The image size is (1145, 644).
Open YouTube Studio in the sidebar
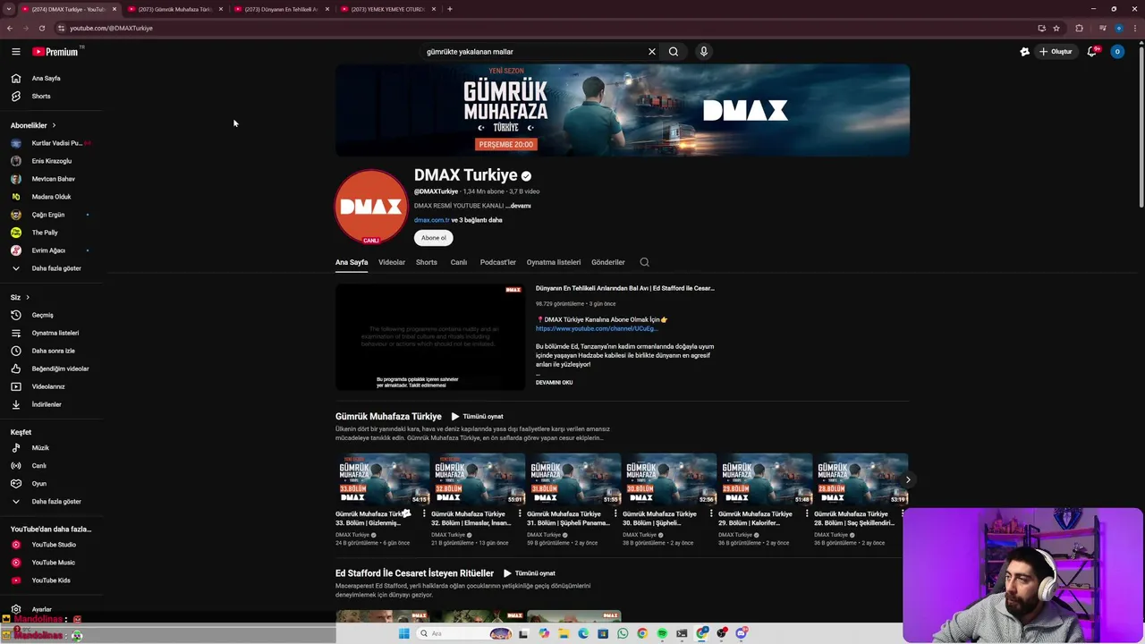[52, 545]
